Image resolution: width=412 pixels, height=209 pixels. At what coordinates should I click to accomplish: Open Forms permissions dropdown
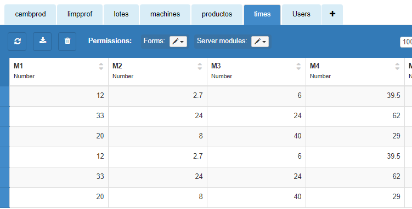click(x=178, y=42)
